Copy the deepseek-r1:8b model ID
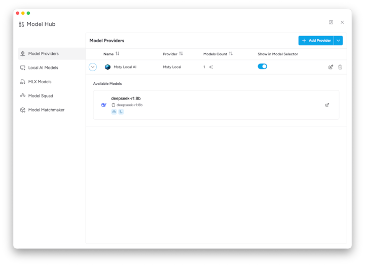The height and width of the screenshot is (266, 365). (114, 105)
